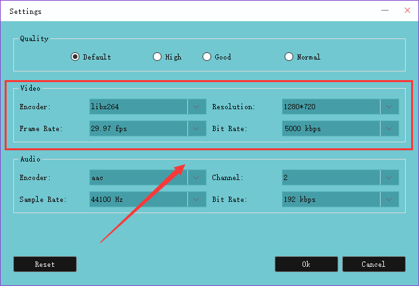The height and width of the screenshot is (286, 419).
Task: Open the audio Encoder aac dropdown arrow
Action: pyautogui.click(x=197, y=177)
